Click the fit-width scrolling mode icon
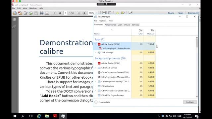 104,13
